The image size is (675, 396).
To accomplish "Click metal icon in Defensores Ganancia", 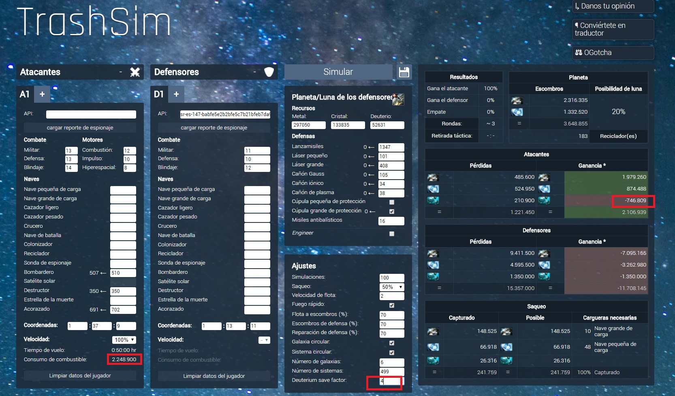I will pos(544,253).
